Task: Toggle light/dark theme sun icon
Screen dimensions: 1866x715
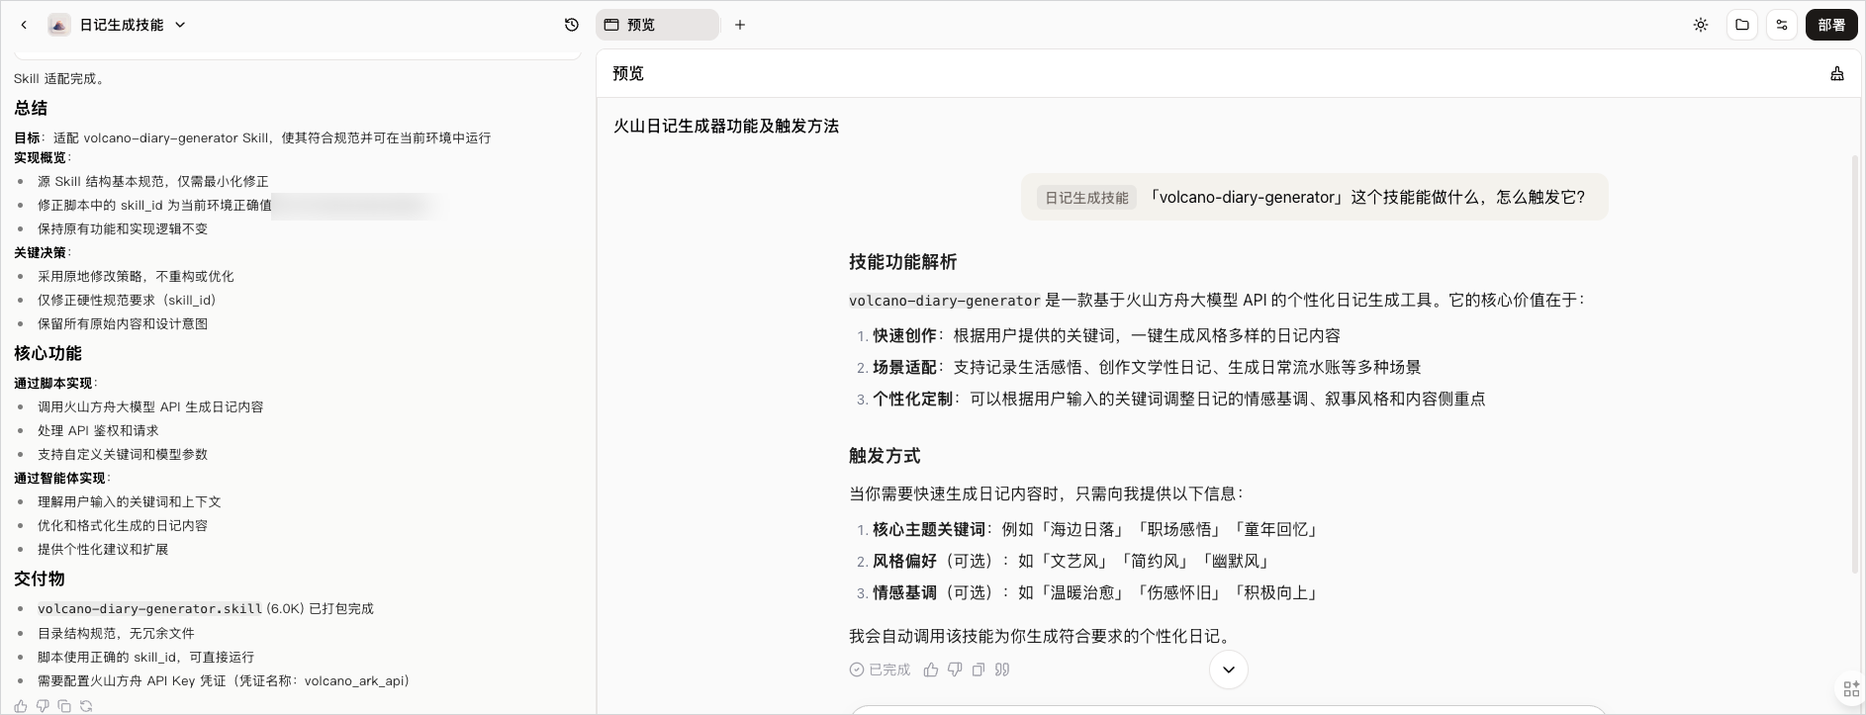Action: [x=1700, y=25]
